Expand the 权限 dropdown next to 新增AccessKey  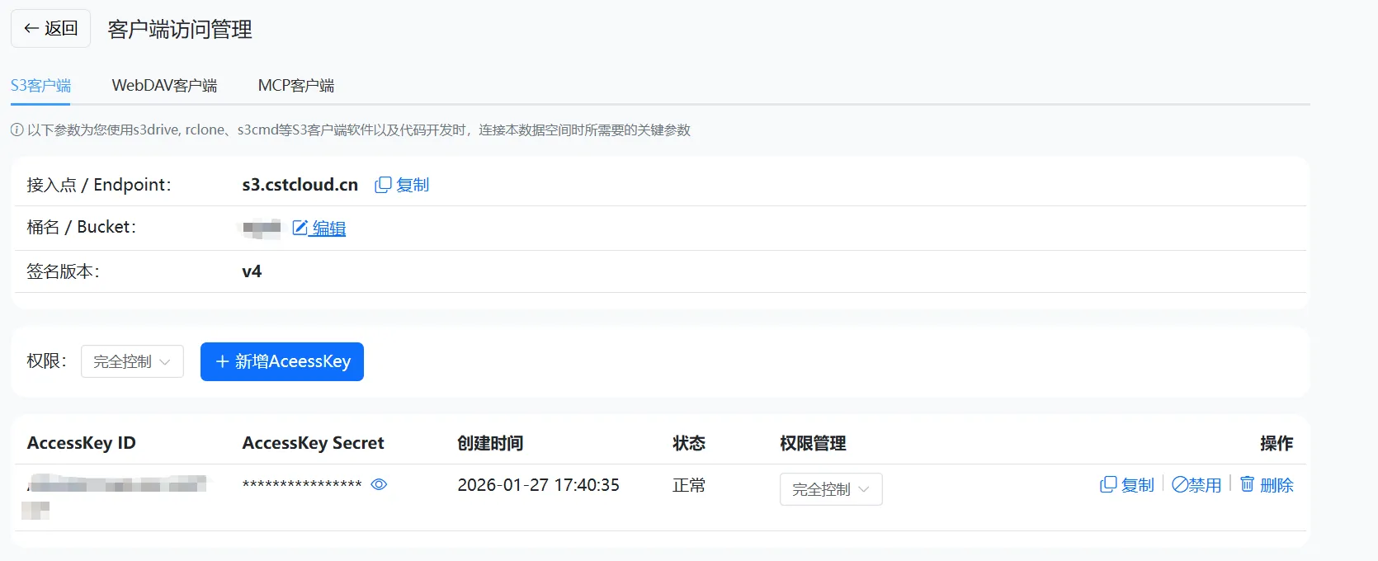pos(132,361)
